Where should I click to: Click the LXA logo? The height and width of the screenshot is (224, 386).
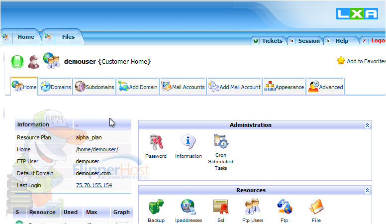[x=357, y=14]
